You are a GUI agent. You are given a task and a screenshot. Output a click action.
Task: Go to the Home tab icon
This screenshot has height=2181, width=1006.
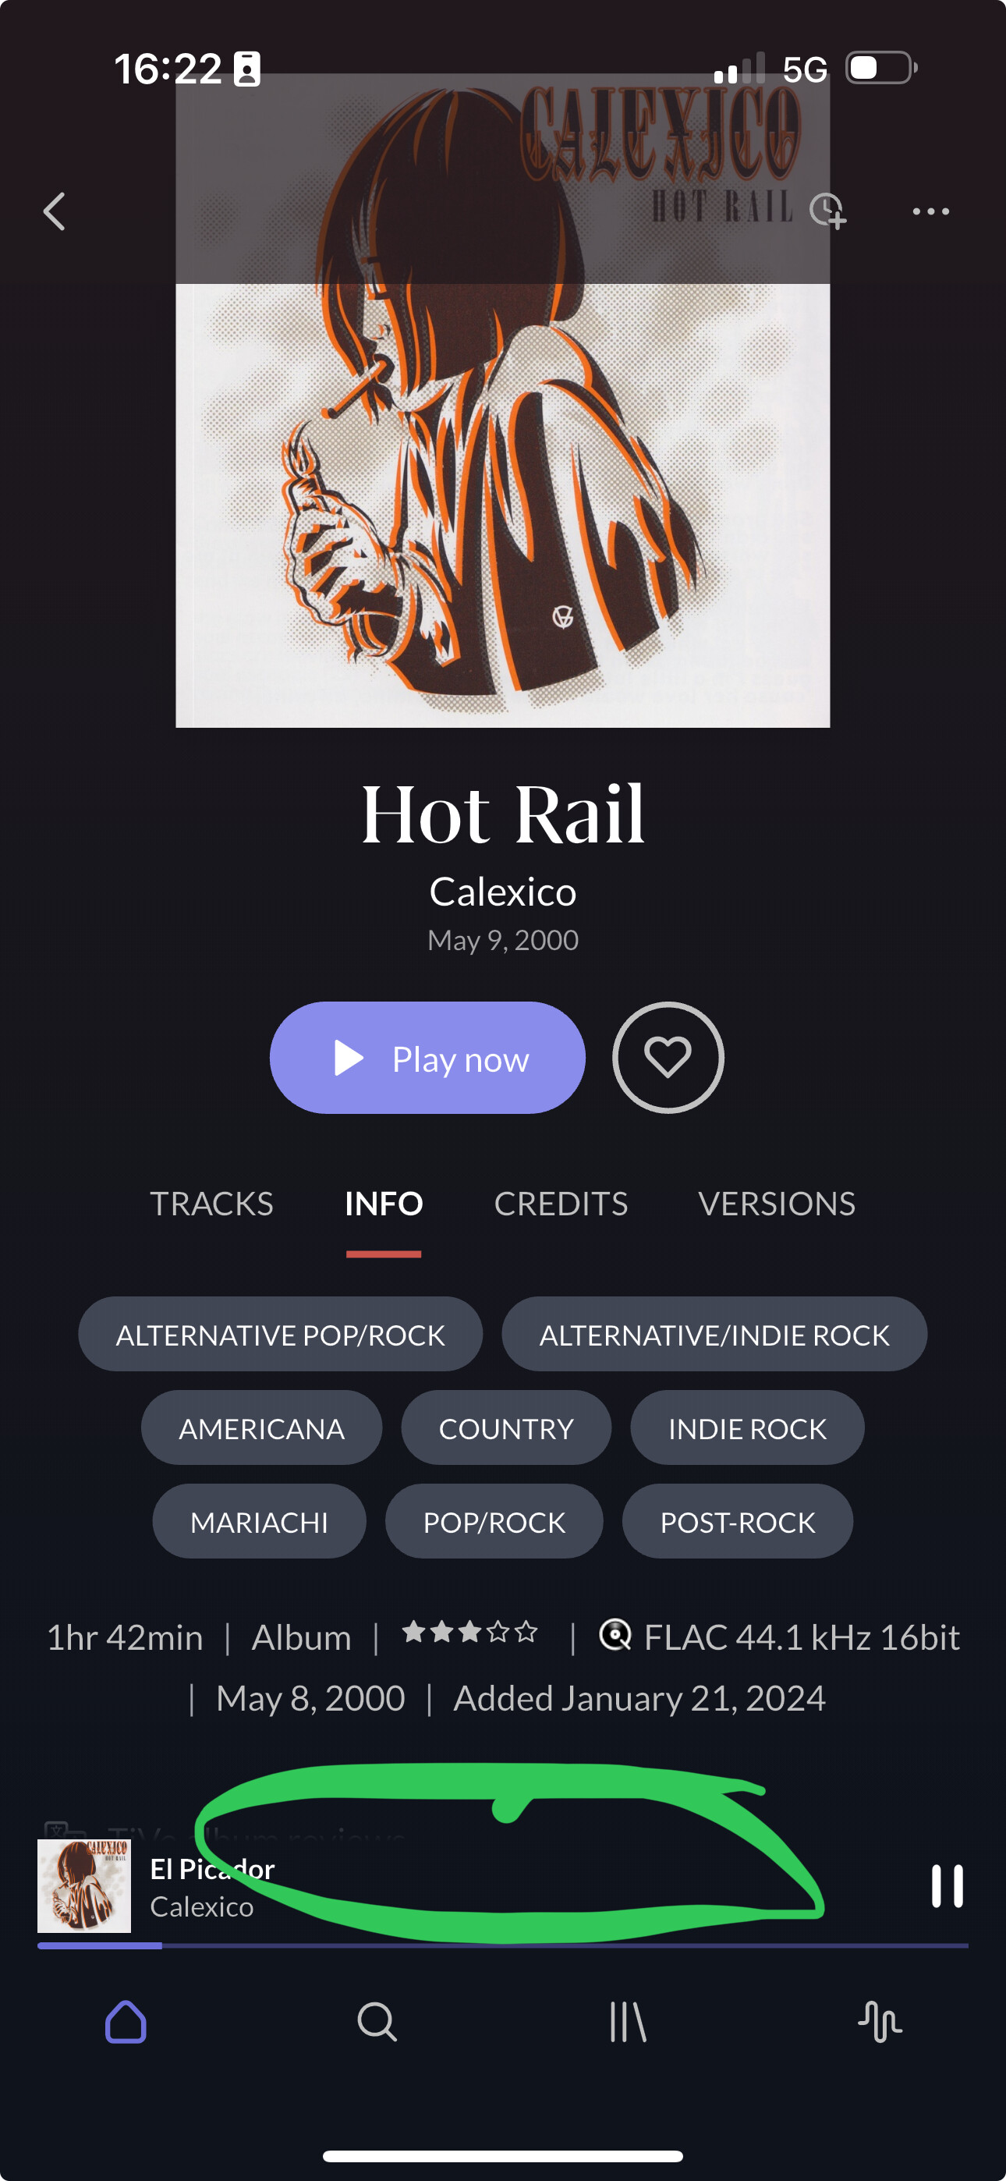(126, 2022)
